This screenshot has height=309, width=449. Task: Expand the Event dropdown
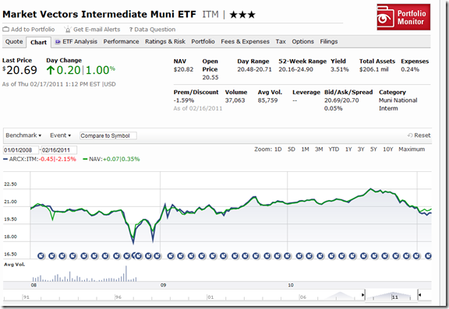[x=61, y=135]
